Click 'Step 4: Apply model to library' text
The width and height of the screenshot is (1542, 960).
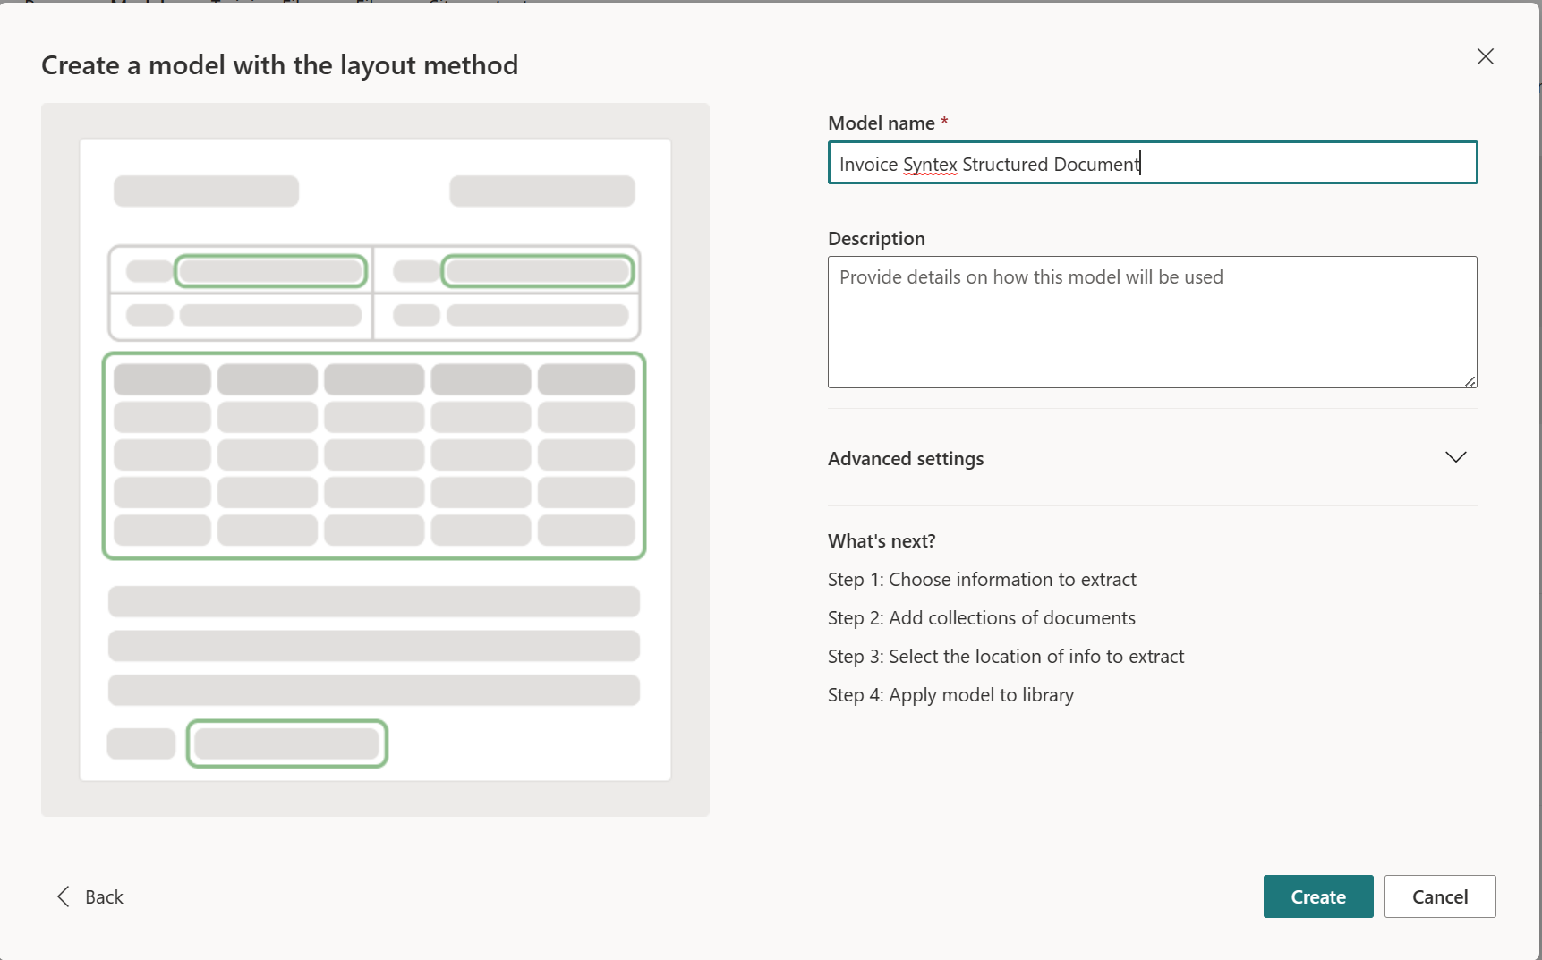pos(950,695)
